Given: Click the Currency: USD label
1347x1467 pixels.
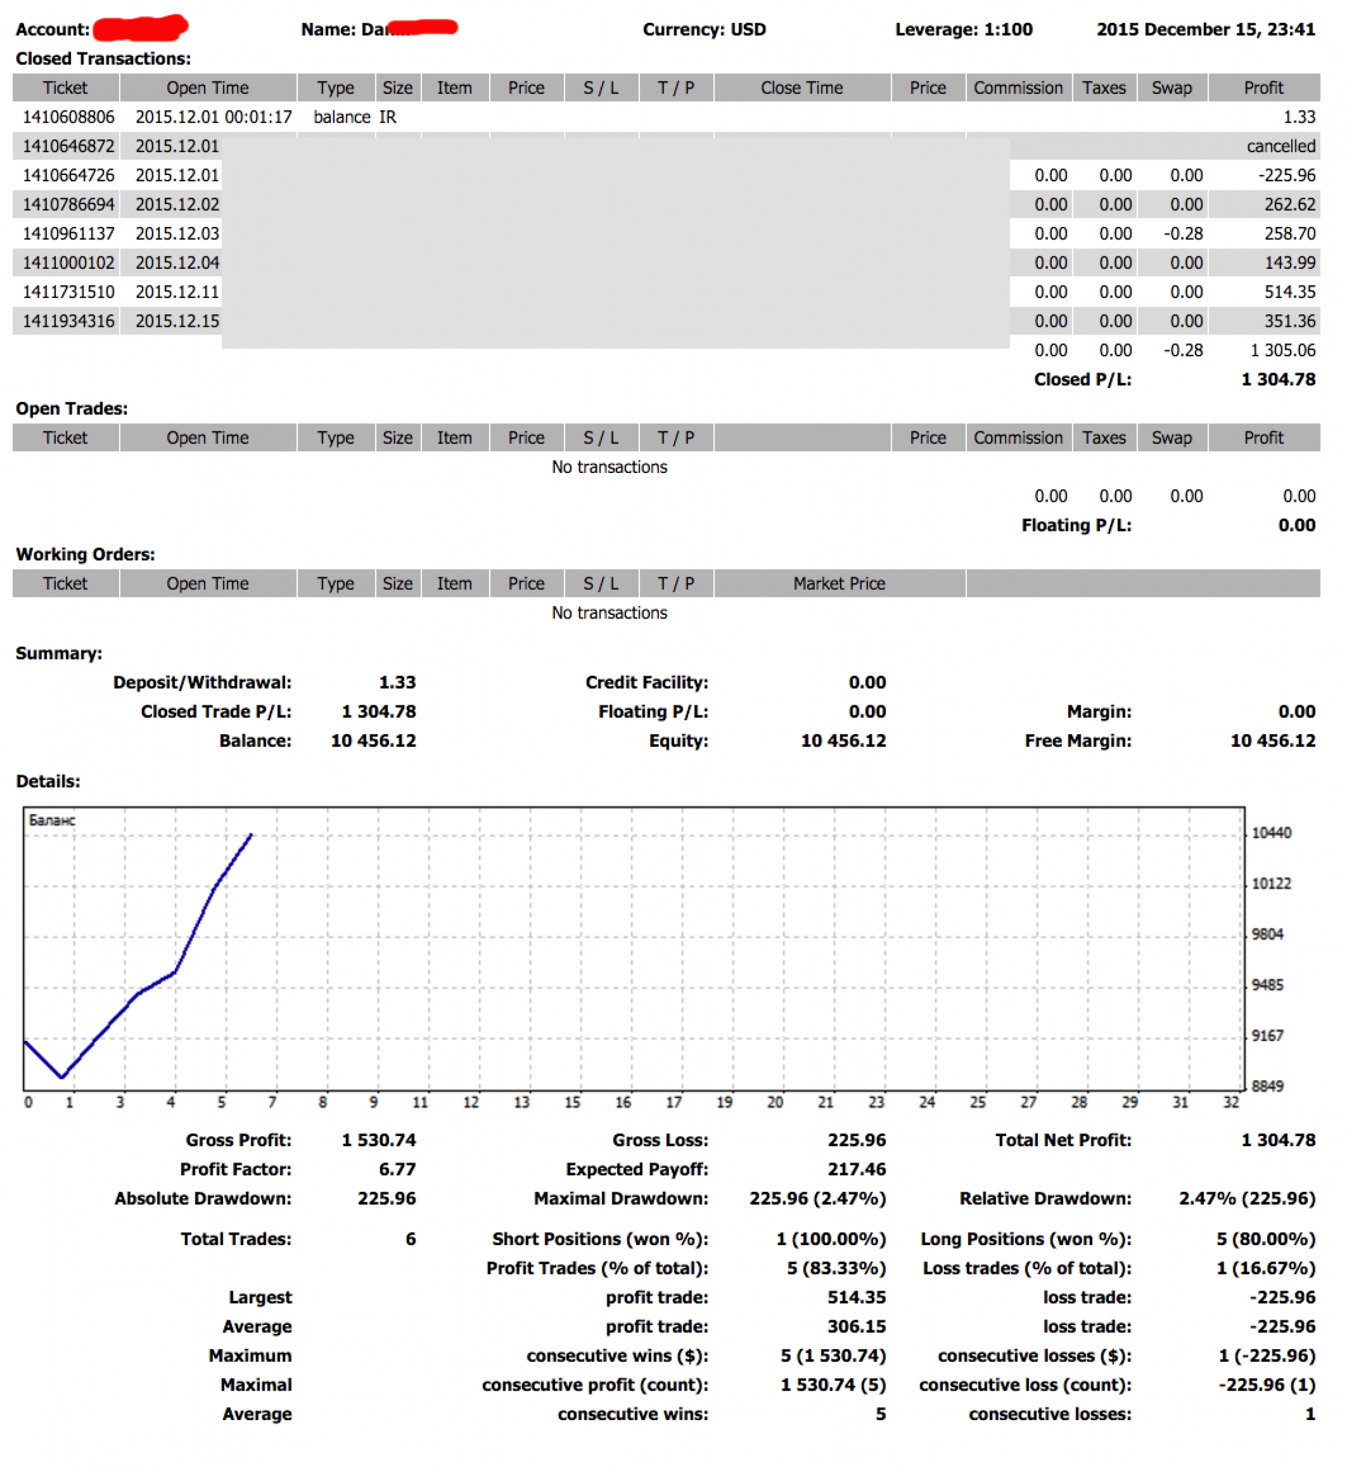Looking at the screenshot, I should tap(703, 29).
